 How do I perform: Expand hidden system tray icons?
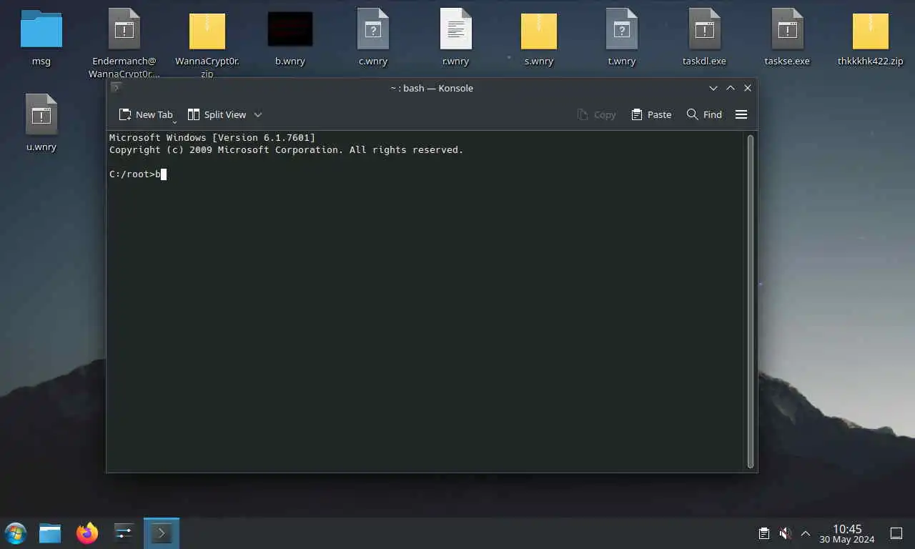click(806, 533)
